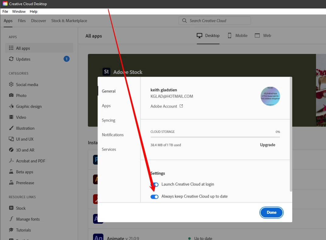The image size is (326, 240).
Task: Click the UI and UX icon
Action: [11, 139]
